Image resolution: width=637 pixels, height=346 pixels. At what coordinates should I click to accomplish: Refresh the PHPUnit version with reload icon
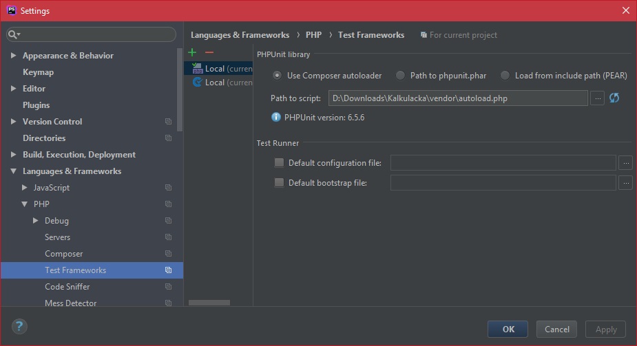pos(614,98)
